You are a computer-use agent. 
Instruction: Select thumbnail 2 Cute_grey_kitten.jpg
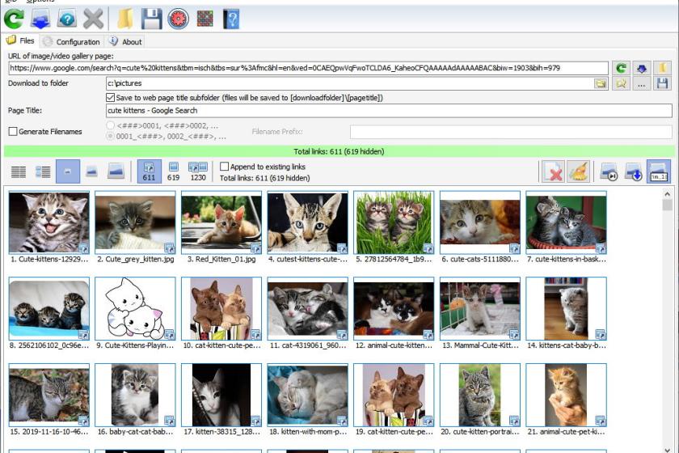(135, 222)
